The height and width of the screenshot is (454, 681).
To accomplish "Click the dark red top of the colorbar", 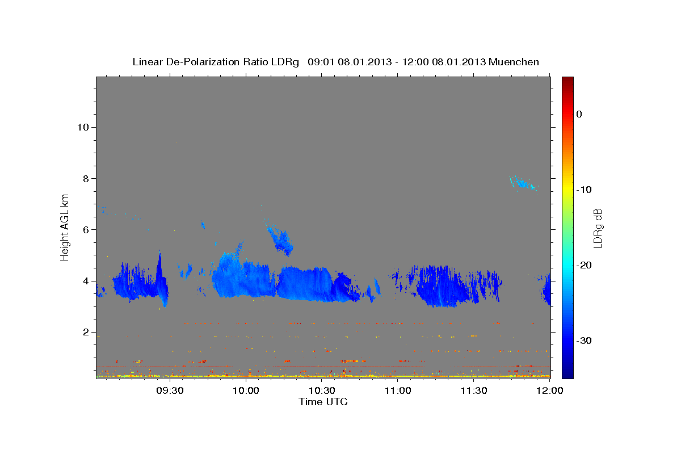I will (567, 81).
